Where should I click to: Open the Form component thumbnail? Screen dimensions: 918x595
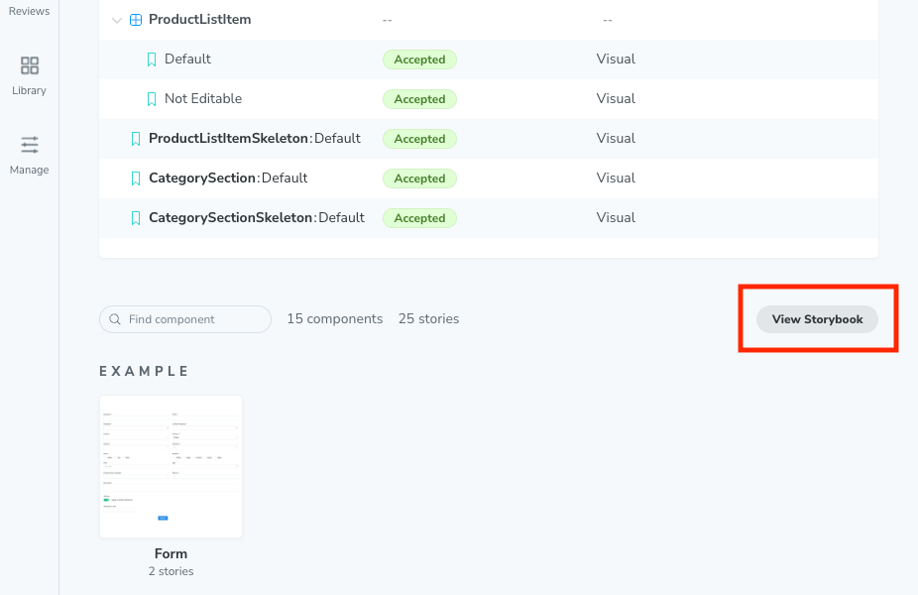point(171,466)
